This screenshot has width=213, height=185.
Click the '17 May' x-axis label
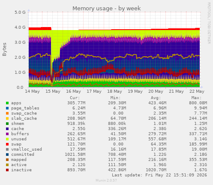[94, 91]
